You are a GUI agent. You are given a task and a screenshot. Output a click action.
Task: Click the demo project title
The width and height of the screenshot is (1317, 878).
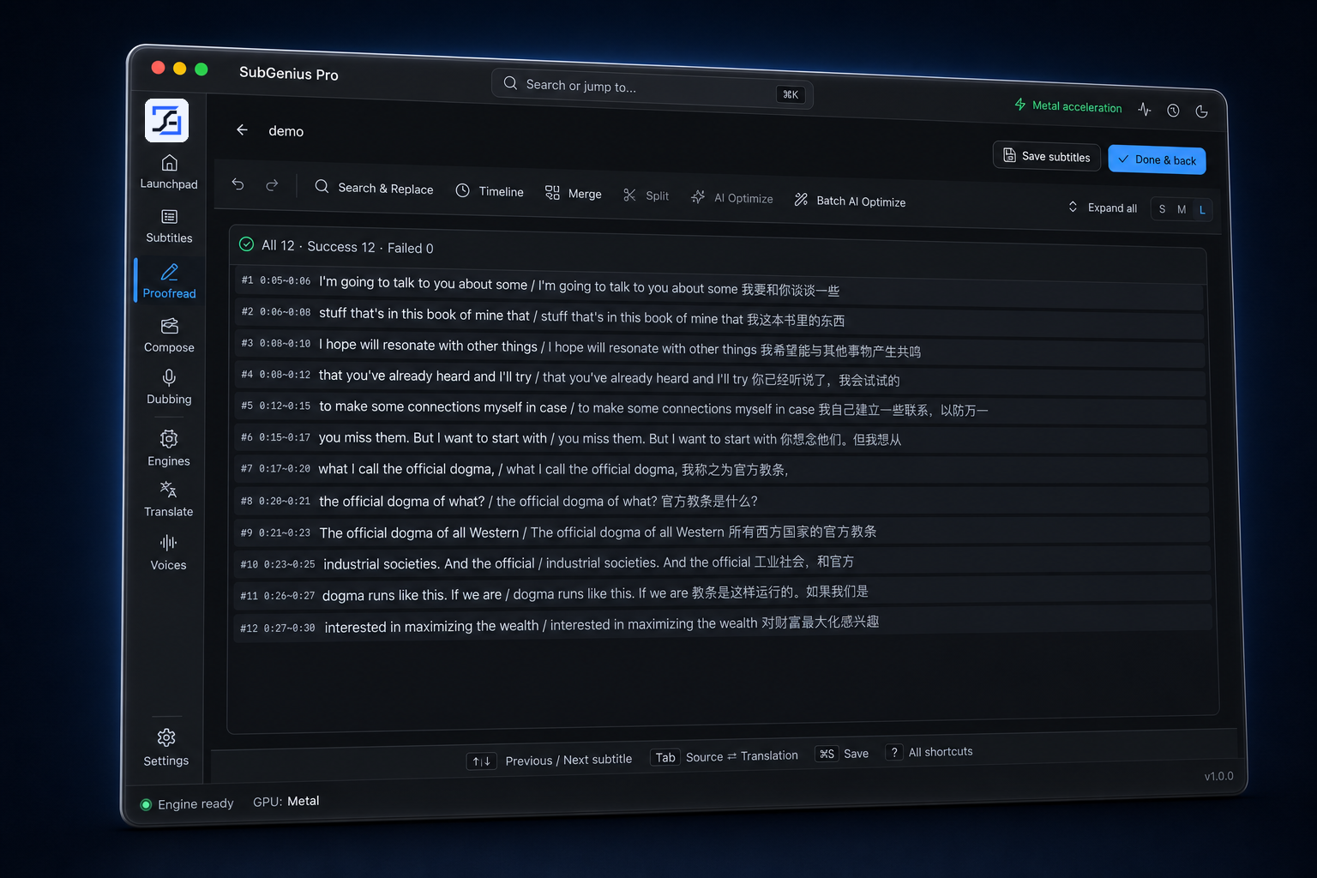tap(286, 131)
